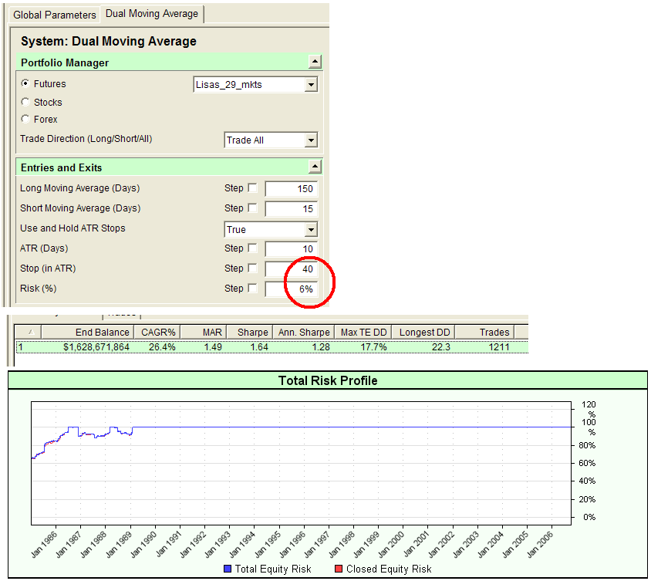This screenshot has width=651, height=581.
Task: Select the Stocks radio button
Action: coord(24,102)
